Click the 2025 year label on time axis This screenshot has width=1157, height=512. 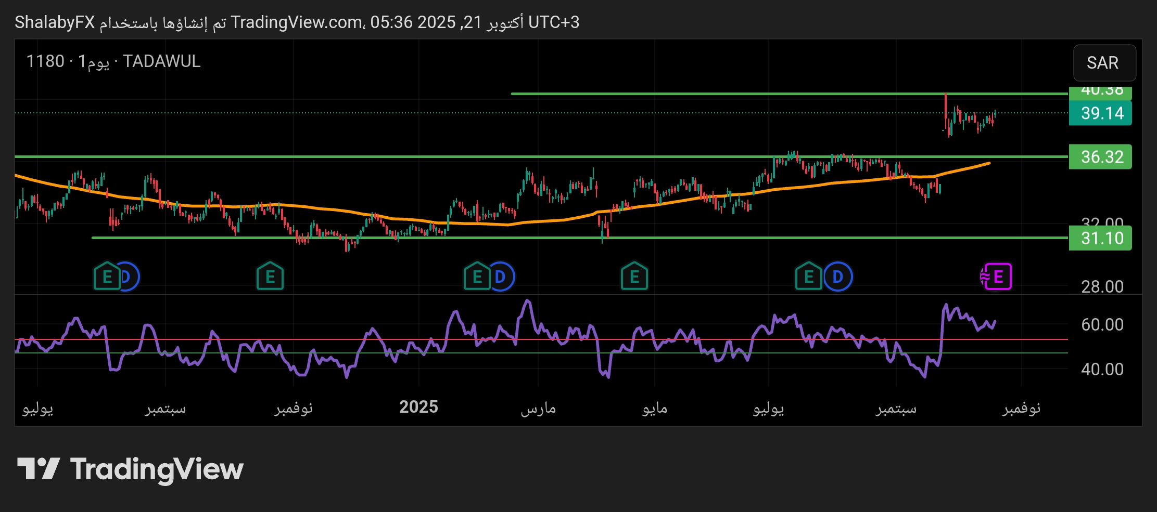(418, 407)
